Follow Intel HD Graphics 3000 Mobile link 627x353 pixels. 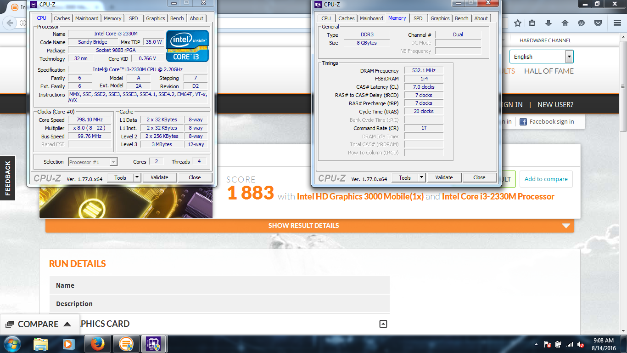[360, 197]
